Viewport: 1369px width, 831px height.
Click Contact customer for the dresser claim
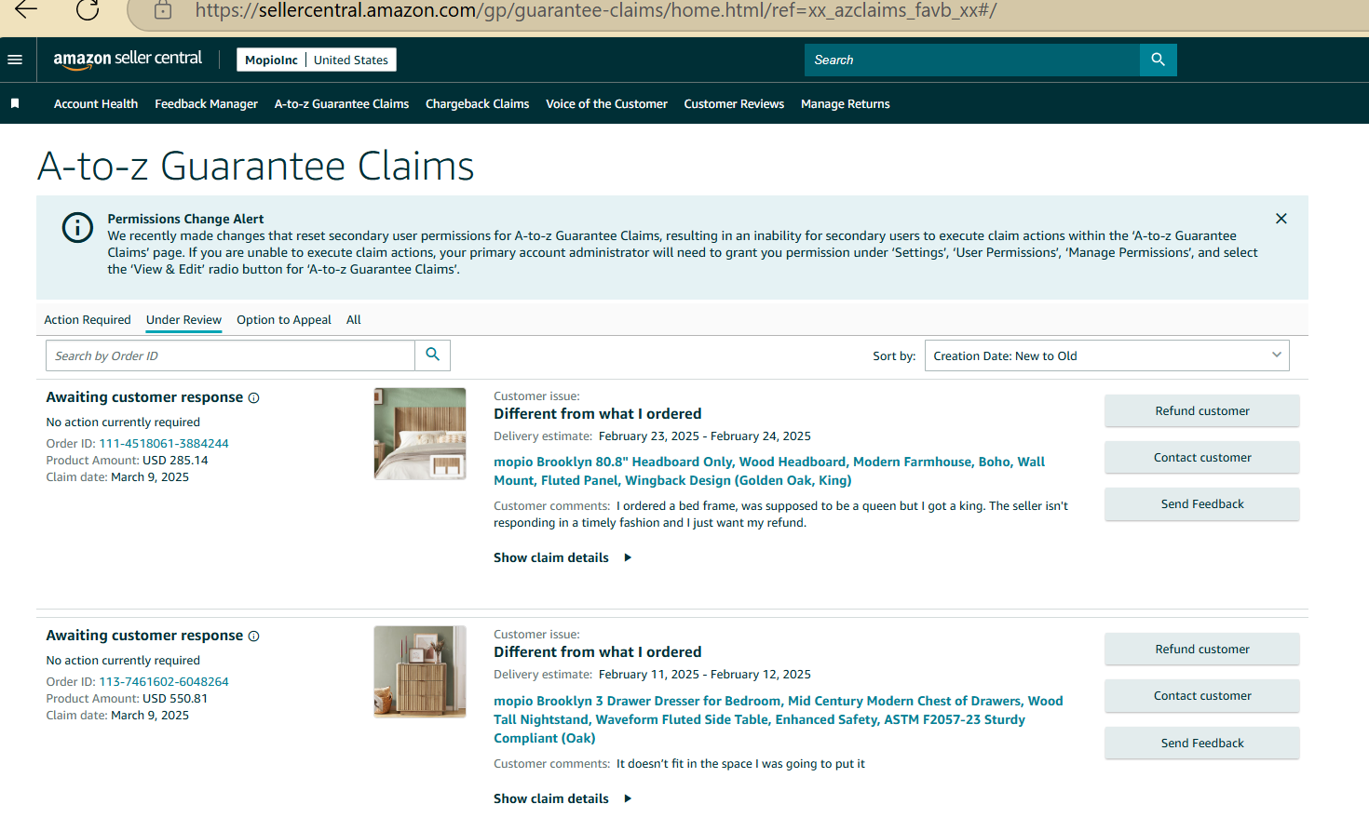pos(1202,695)
